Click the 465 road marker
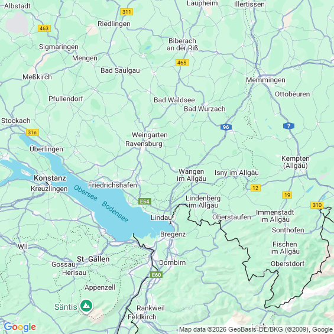Image resolution: width=334 pixels, height=334 pixels. [182, 63]
